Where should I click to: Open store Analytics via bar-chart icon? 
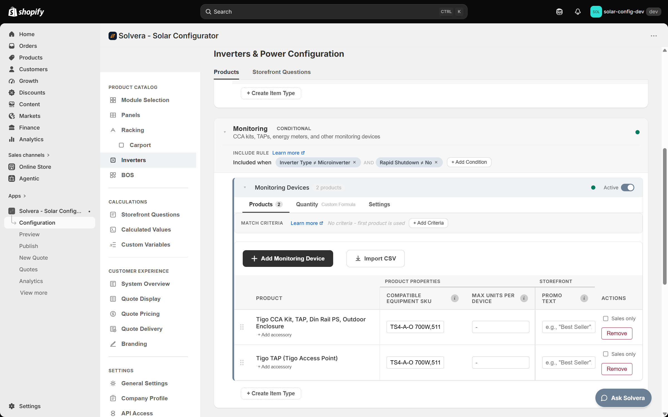pos(12,139)
